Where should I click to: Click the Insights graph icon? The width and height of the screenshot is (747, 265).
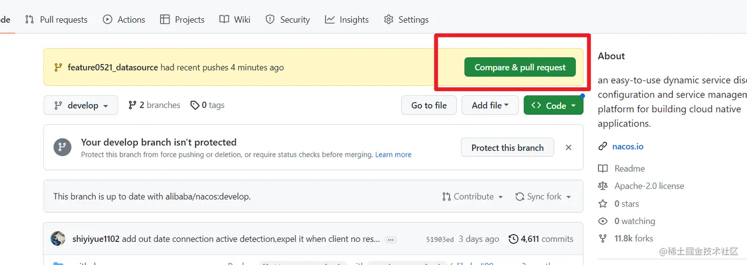click(330, 19)
